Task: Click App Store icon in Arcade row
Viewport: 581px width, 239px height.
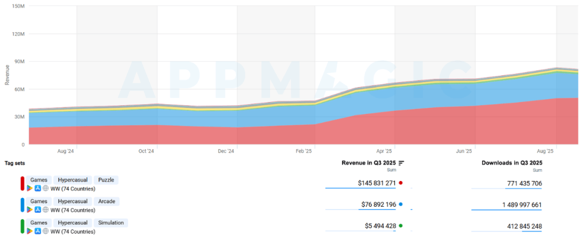Action: point(38,210)
